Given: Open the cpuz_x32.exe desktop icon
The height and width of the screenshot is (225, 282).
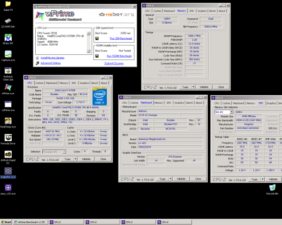Looking at the screenshot, I should pos(8,187).
